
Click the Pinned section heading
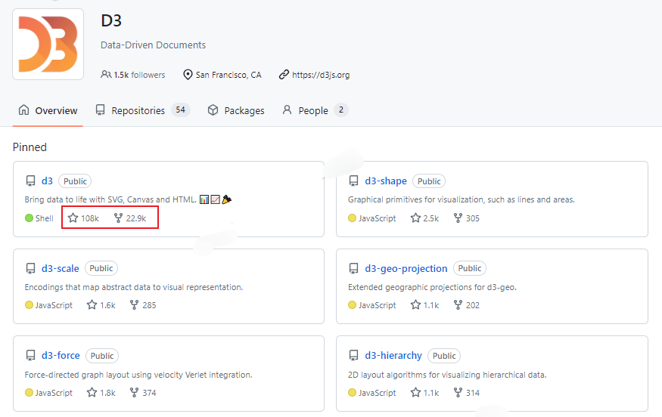pyautogui.click(x=30, y=147)
